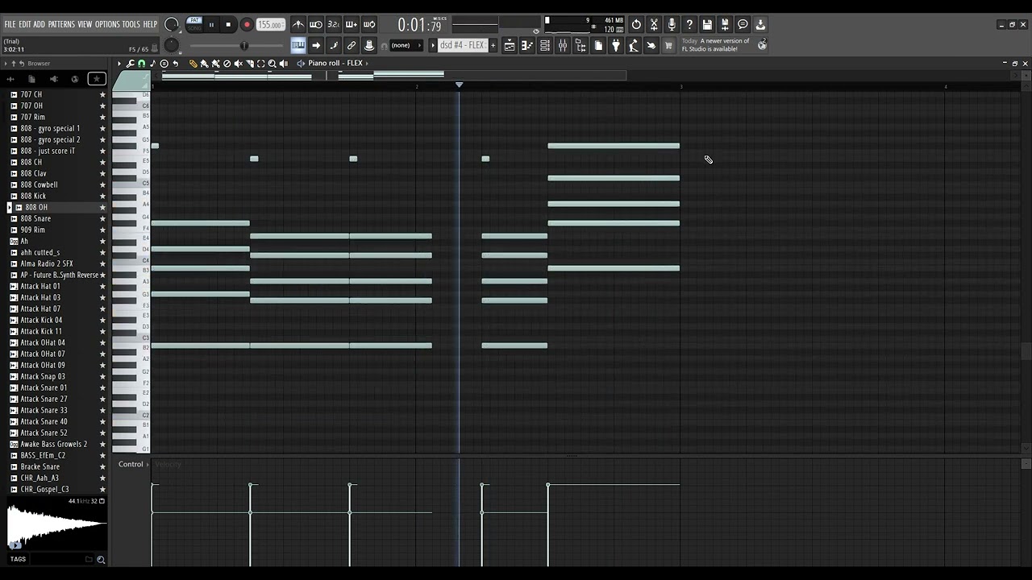Click the news globe icon
1032x580 pixels.
pos(762,45)
